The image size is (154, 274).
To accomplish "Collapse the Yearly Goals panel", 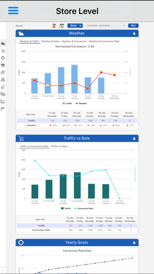I will (134, 243).
